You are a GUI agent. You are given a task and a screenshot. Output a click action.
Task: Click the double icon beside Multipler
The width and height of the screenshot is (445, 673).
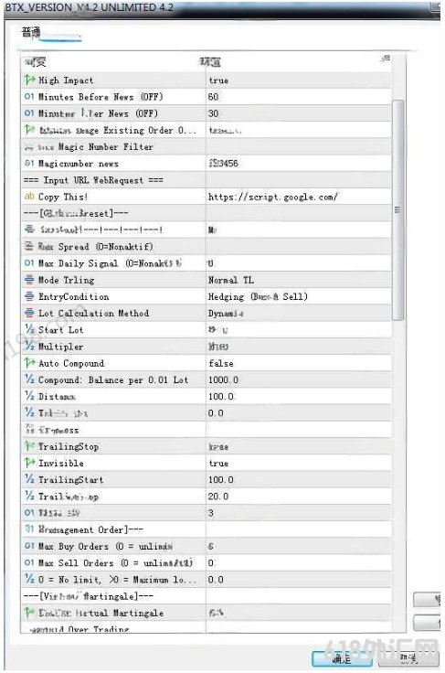29,347
